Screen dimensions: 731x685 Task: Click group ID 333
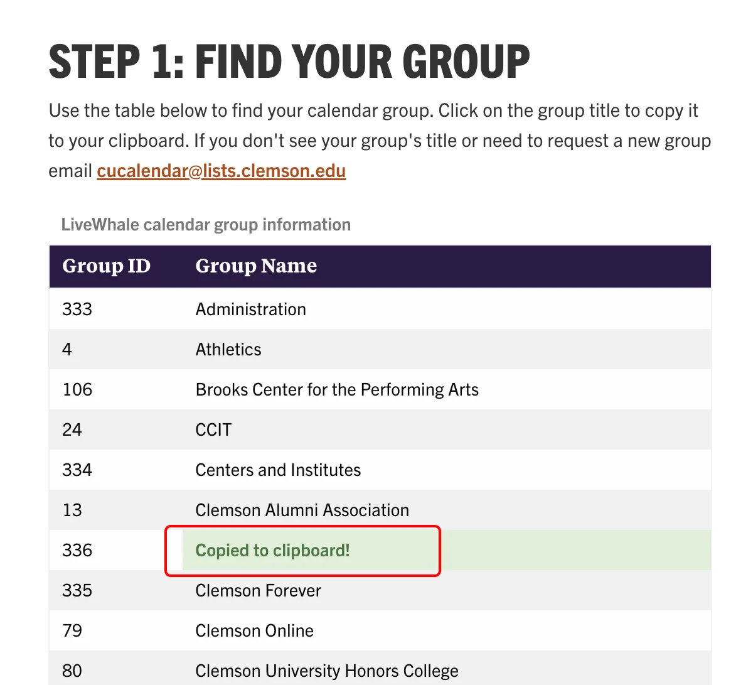coord(77,310)
